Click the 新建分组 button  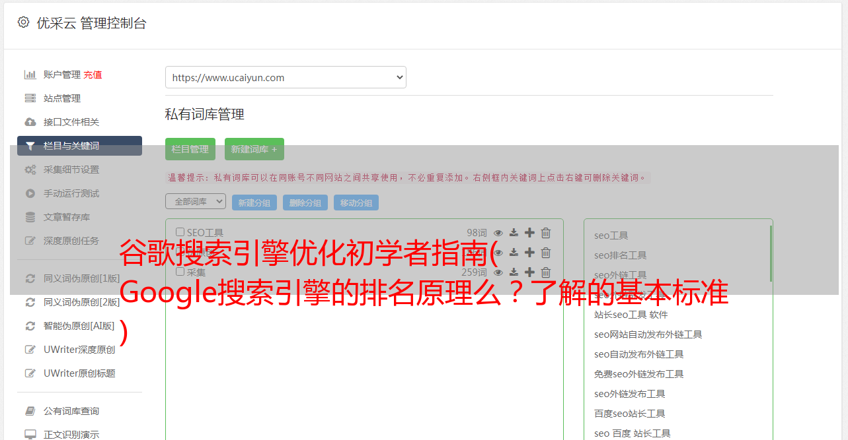tap(254, 203)
